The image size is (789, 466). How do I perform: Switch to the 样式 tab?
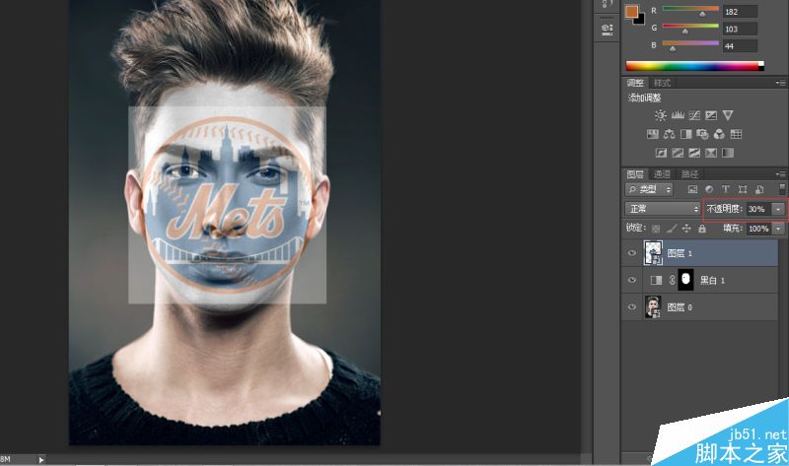(662, 83)
